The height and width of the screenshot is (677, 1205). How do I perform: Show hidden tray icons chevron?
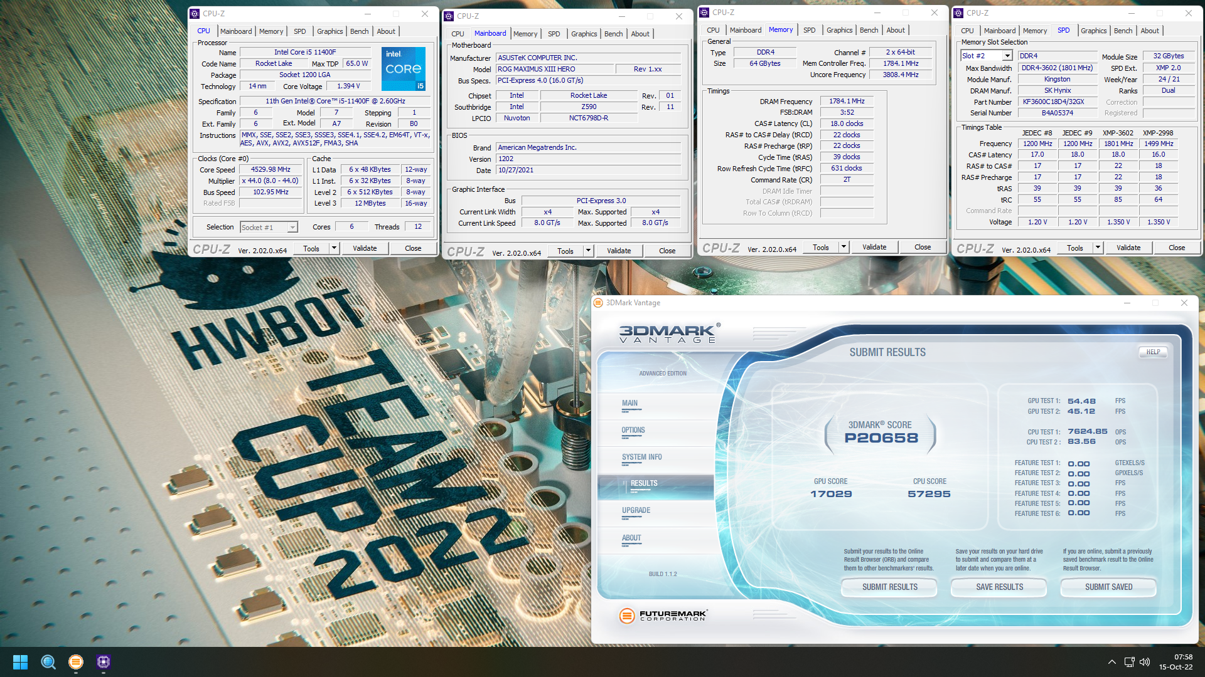(1111, 662)
